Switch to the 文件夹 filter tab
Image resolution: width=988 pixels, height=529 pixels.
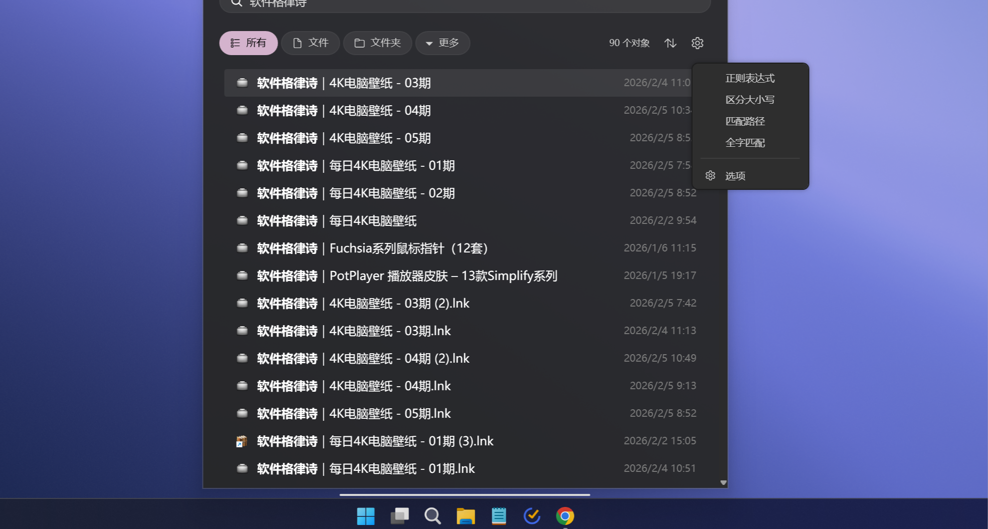(x=377, y=43)
